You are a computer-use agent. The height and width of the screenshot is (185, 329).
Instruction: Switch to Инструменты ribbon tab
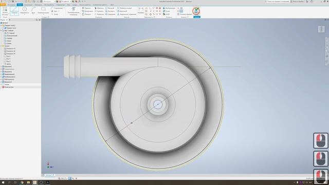[x=49, y=5]
